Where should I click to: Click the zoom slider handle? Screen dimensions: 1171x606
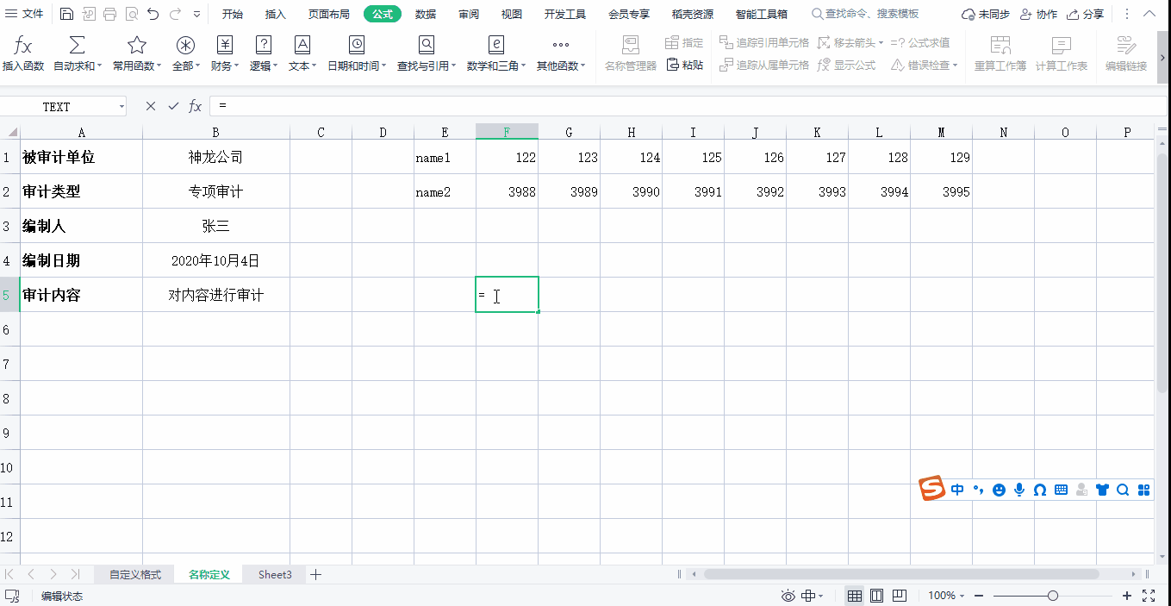coord(1052,596)
